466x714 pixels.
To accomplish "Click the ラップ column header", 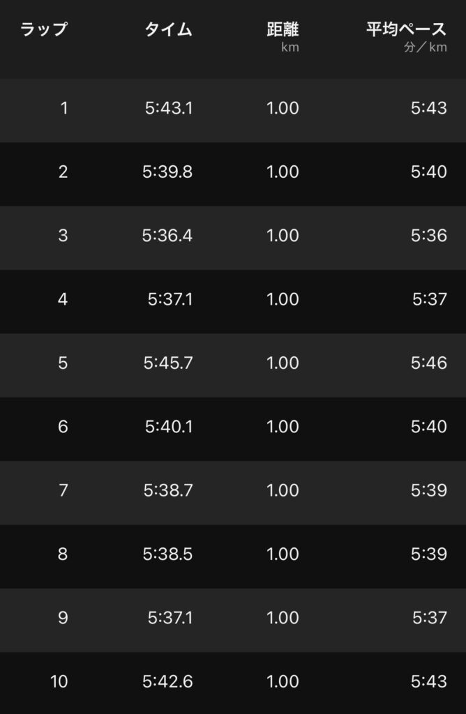I will [x=44, y=30].
